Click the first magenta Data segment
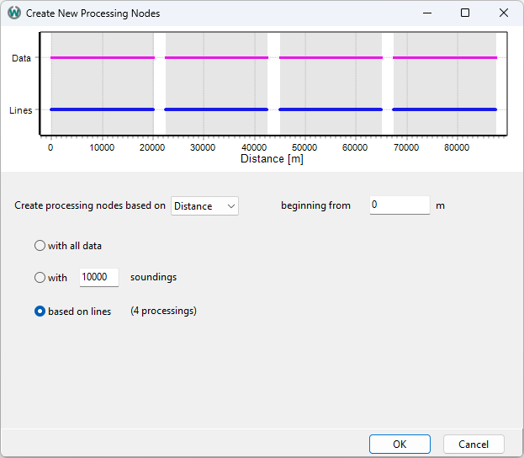The height and width of the screenshot is (458, 524). 103,57
